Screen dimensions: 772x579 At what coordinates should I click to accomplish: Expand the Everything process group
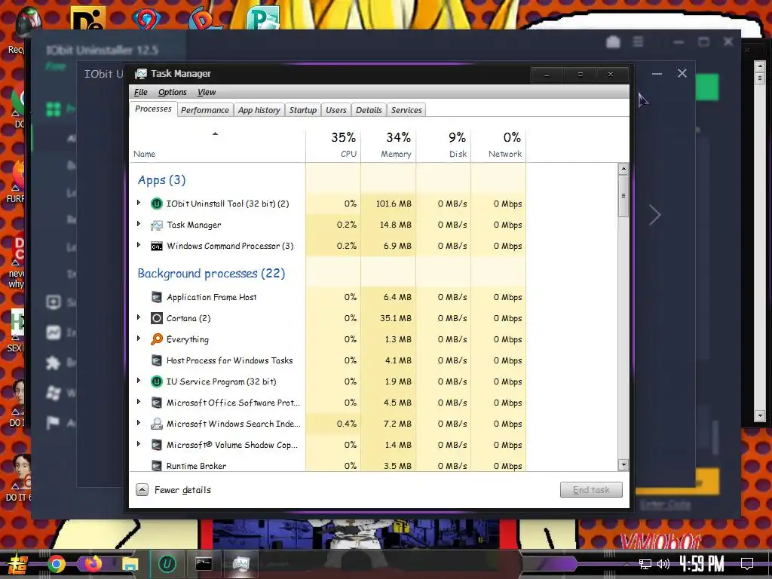139,339
